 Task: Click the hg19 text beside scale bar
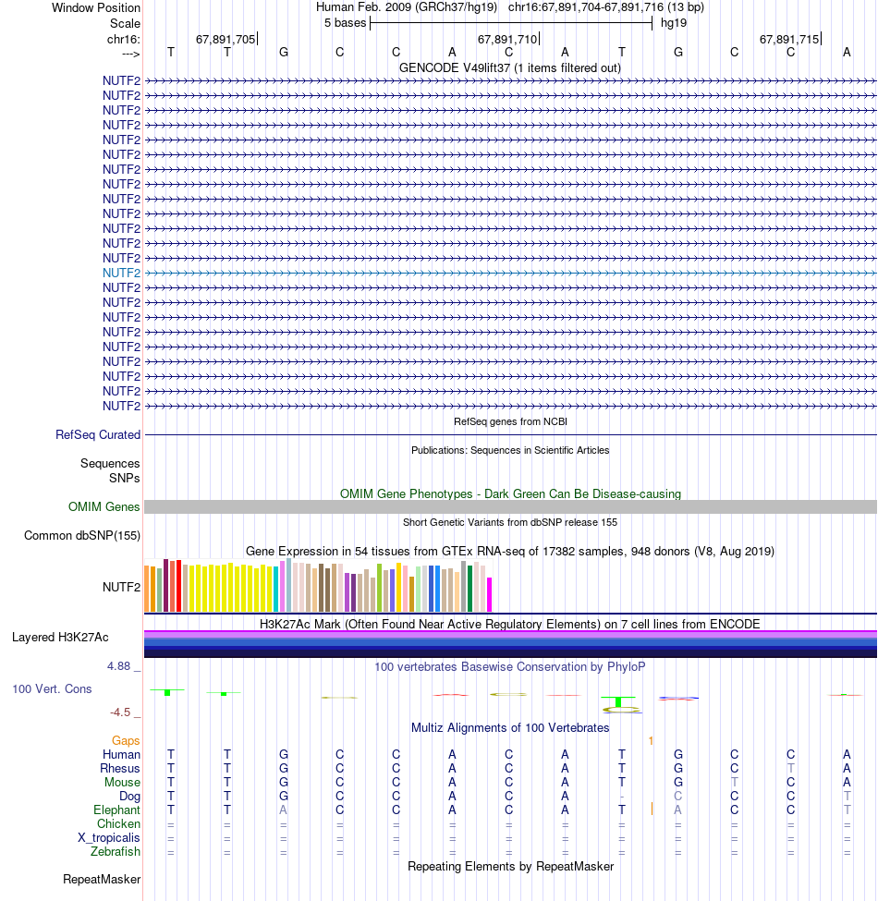click(x=674, y=23)
